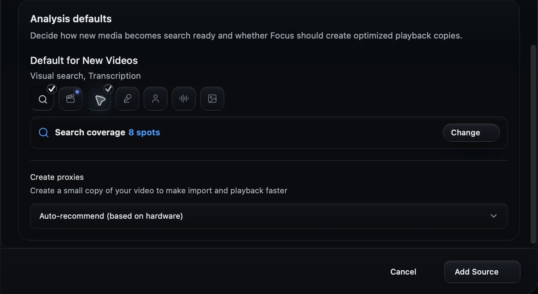
Task: Cancel the add source dialog
Action: pos(403,272)
